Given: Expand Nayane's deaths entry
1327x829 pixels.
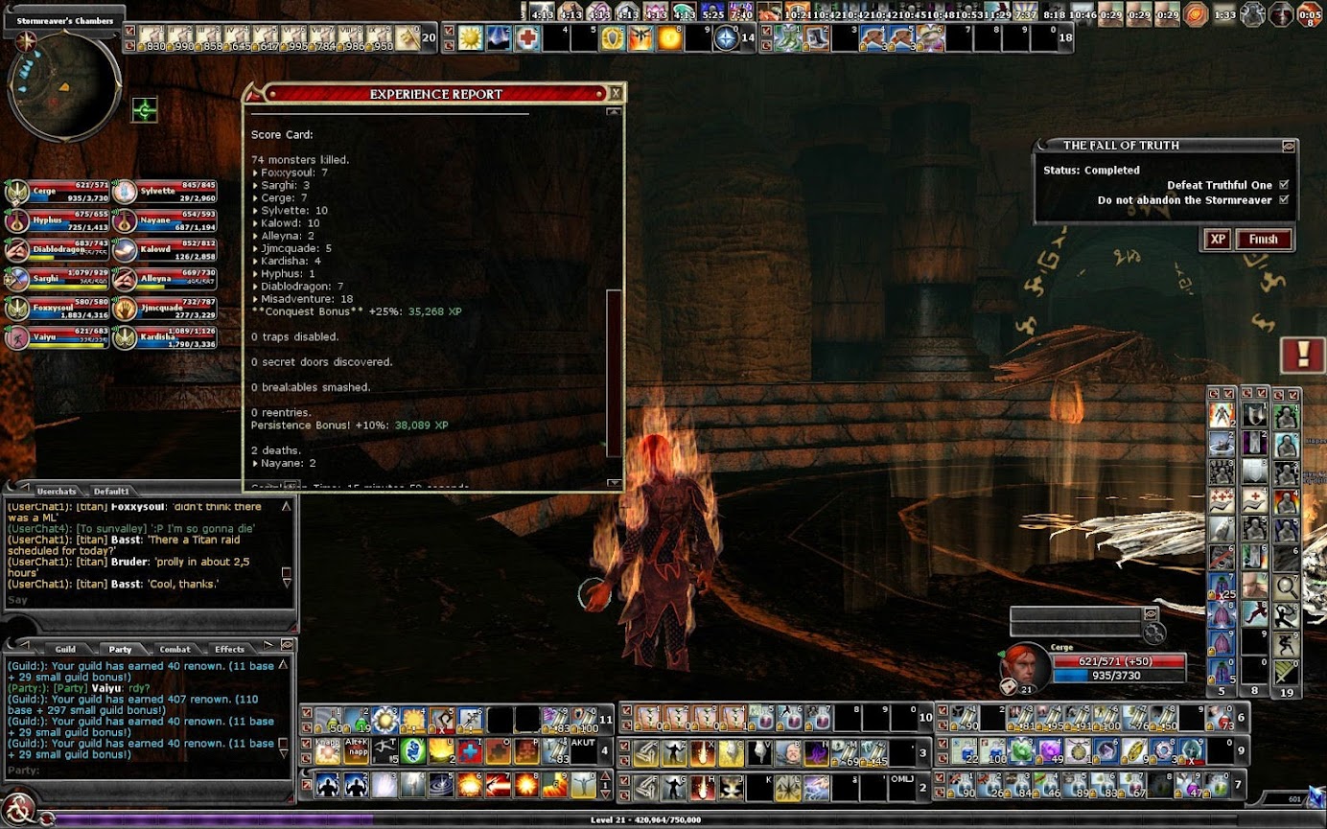Looking at the screenshot, I should tap(255, 464).
